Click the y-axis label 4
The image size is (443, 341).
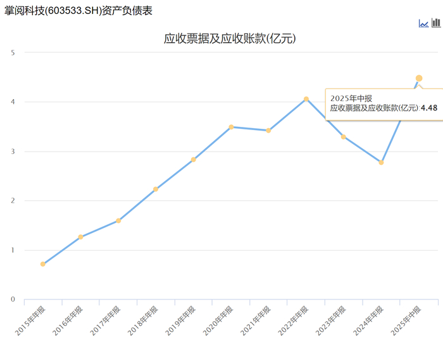point(13,102)
